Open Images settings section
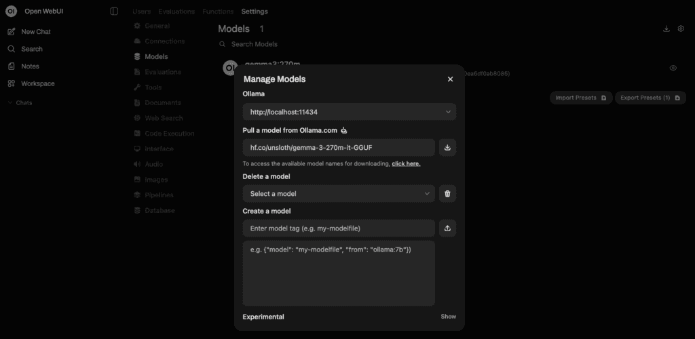The image size is (695, 339). click(x=151, y=180)
